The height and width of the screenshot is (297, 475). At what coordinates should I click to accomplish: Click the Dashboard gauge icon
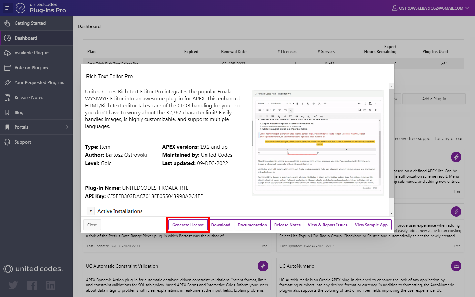tap(7, 38)
